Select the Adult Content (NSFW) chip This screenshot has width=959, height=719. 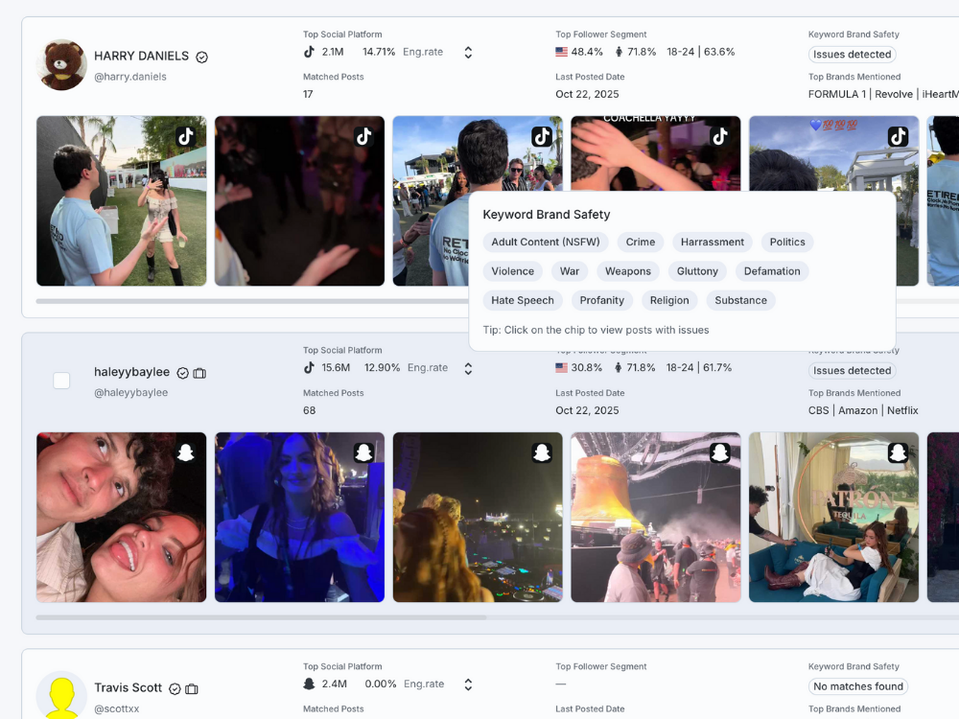(545, 243)
